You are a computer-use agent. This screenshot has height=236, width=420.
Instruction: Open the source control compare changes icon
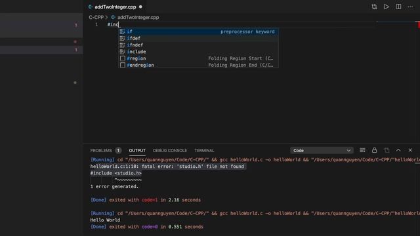click(374, 7)
